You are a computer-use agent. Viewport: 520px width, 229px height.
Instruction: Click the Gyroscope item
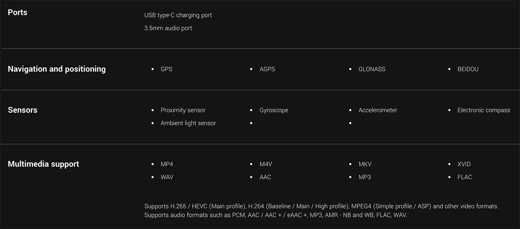pos(274,110)
